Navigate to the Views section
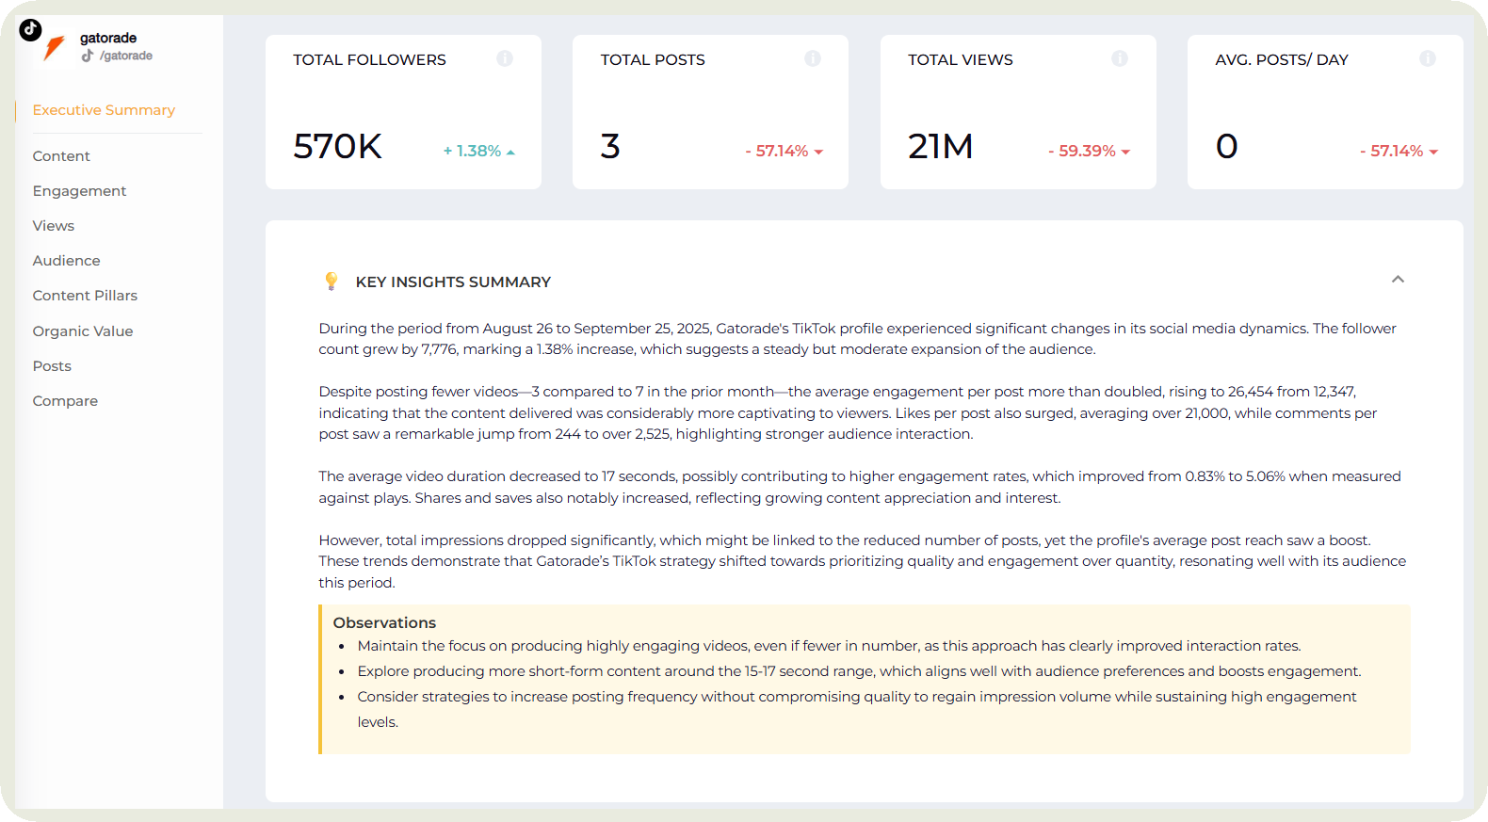Viewport: 1488px width, 822px height. pos(54,226)
